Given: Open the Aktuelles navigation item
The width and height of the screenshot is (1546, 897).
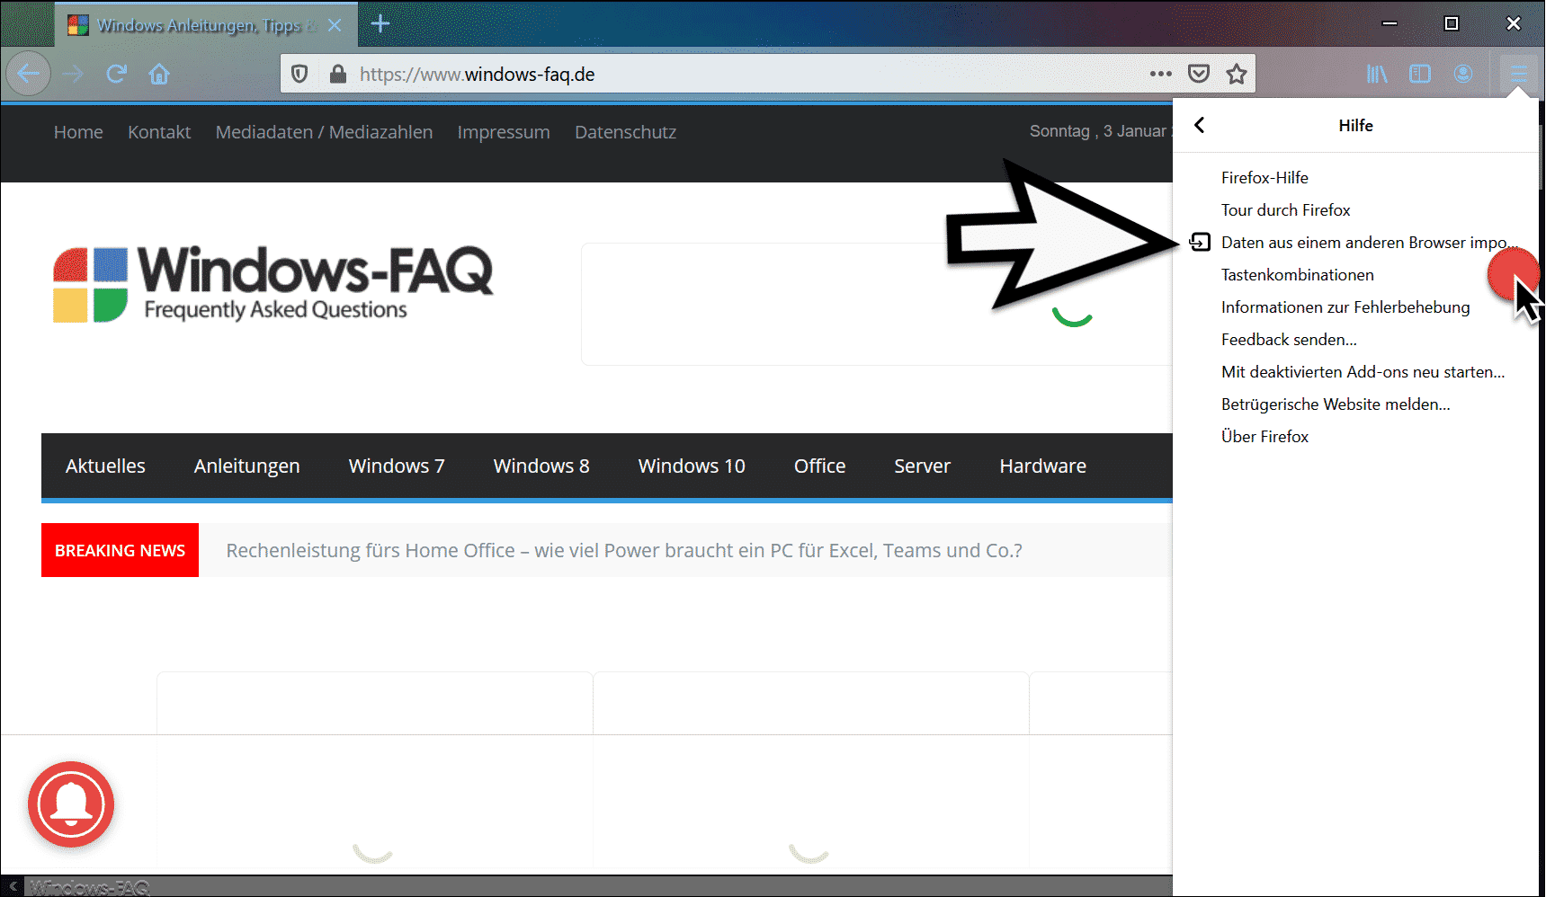Looking at the screenshot, I should click(x=105, y=466).
